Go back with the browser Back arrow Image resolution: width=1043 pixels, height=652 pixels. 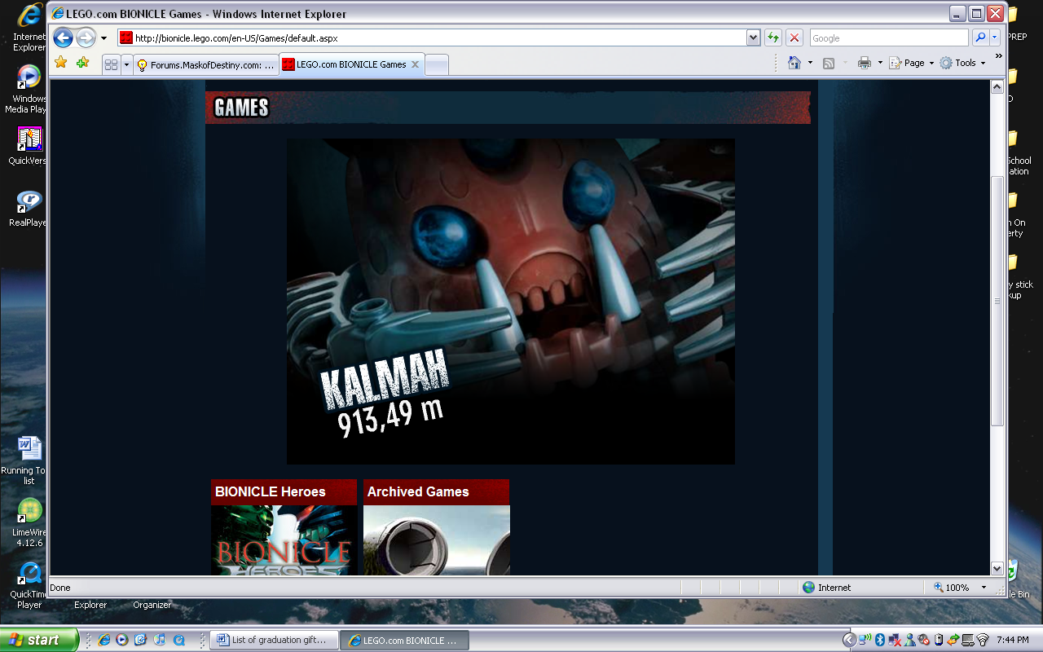[x=64, y=37]
